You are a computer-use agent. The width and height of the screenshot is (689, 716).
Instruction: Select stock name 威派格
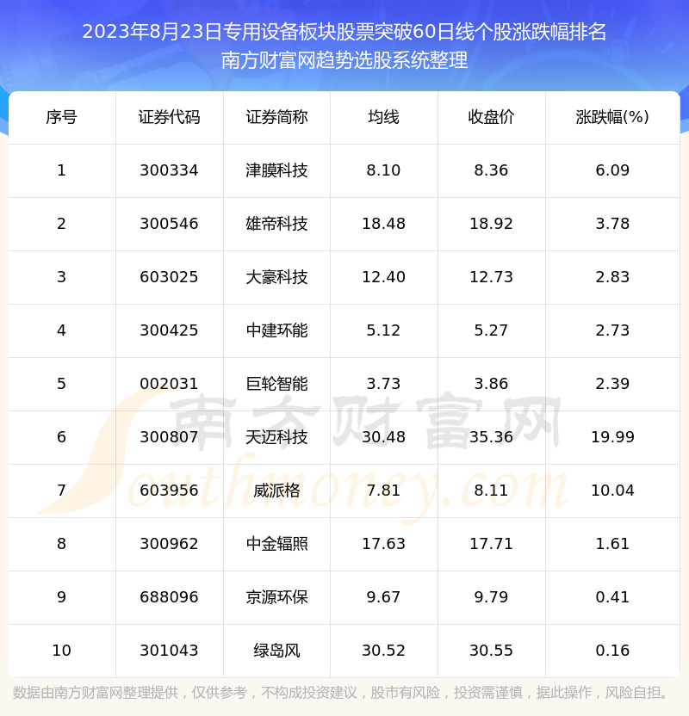point(276,491)
